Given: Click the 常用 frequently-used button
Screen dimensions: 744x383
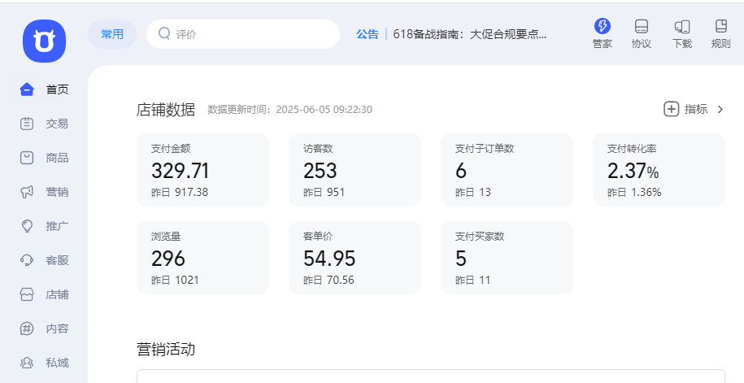Looking at the screenshot, I should (x=112, y=34).
